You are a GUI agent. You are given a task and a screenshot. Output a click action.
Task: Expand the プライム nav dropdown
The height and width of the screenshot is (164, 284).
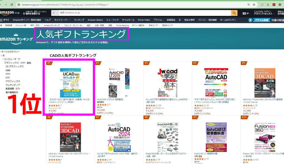coord(158,20)
